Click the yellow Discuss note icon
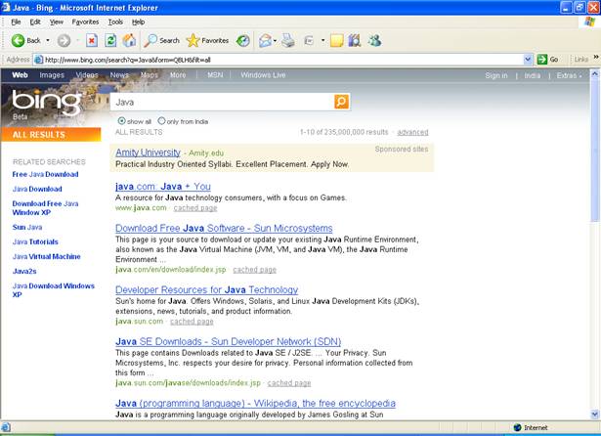Image resolution: width=601 pixels, height=436 pixels. pyautogui.click(x=336, y=40)
